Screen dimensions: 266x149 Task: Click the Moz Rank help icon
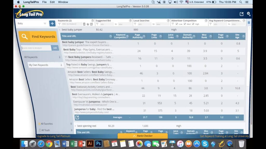coord(210,36)
